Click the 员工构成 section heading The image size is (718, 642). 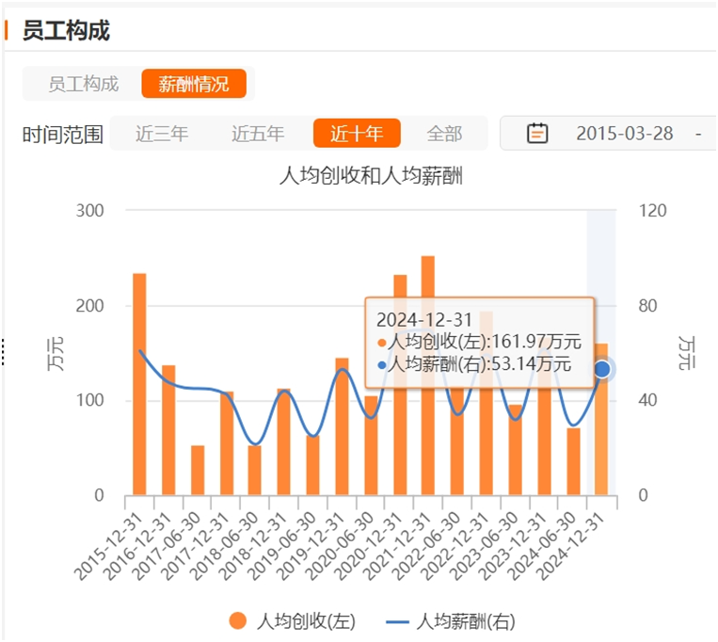pyautogui.click(x=67, y=30)
